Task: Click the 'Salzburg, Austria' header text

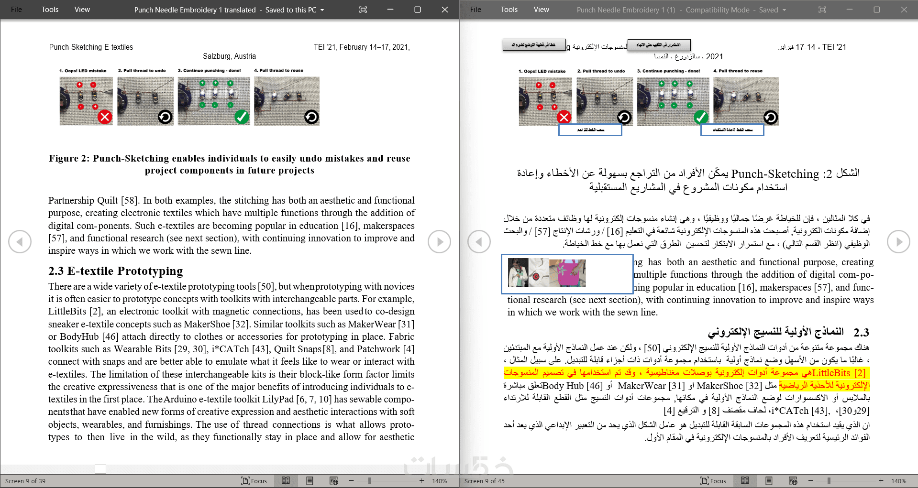Action: point(230,56)
